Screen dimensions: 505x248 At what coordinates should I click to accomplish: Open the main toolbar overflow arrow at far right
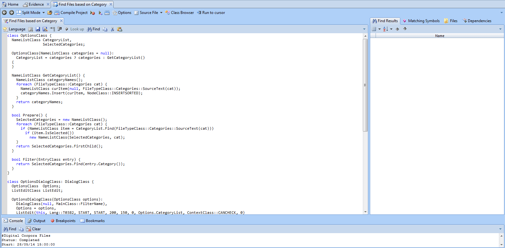[x=502, y=13]
